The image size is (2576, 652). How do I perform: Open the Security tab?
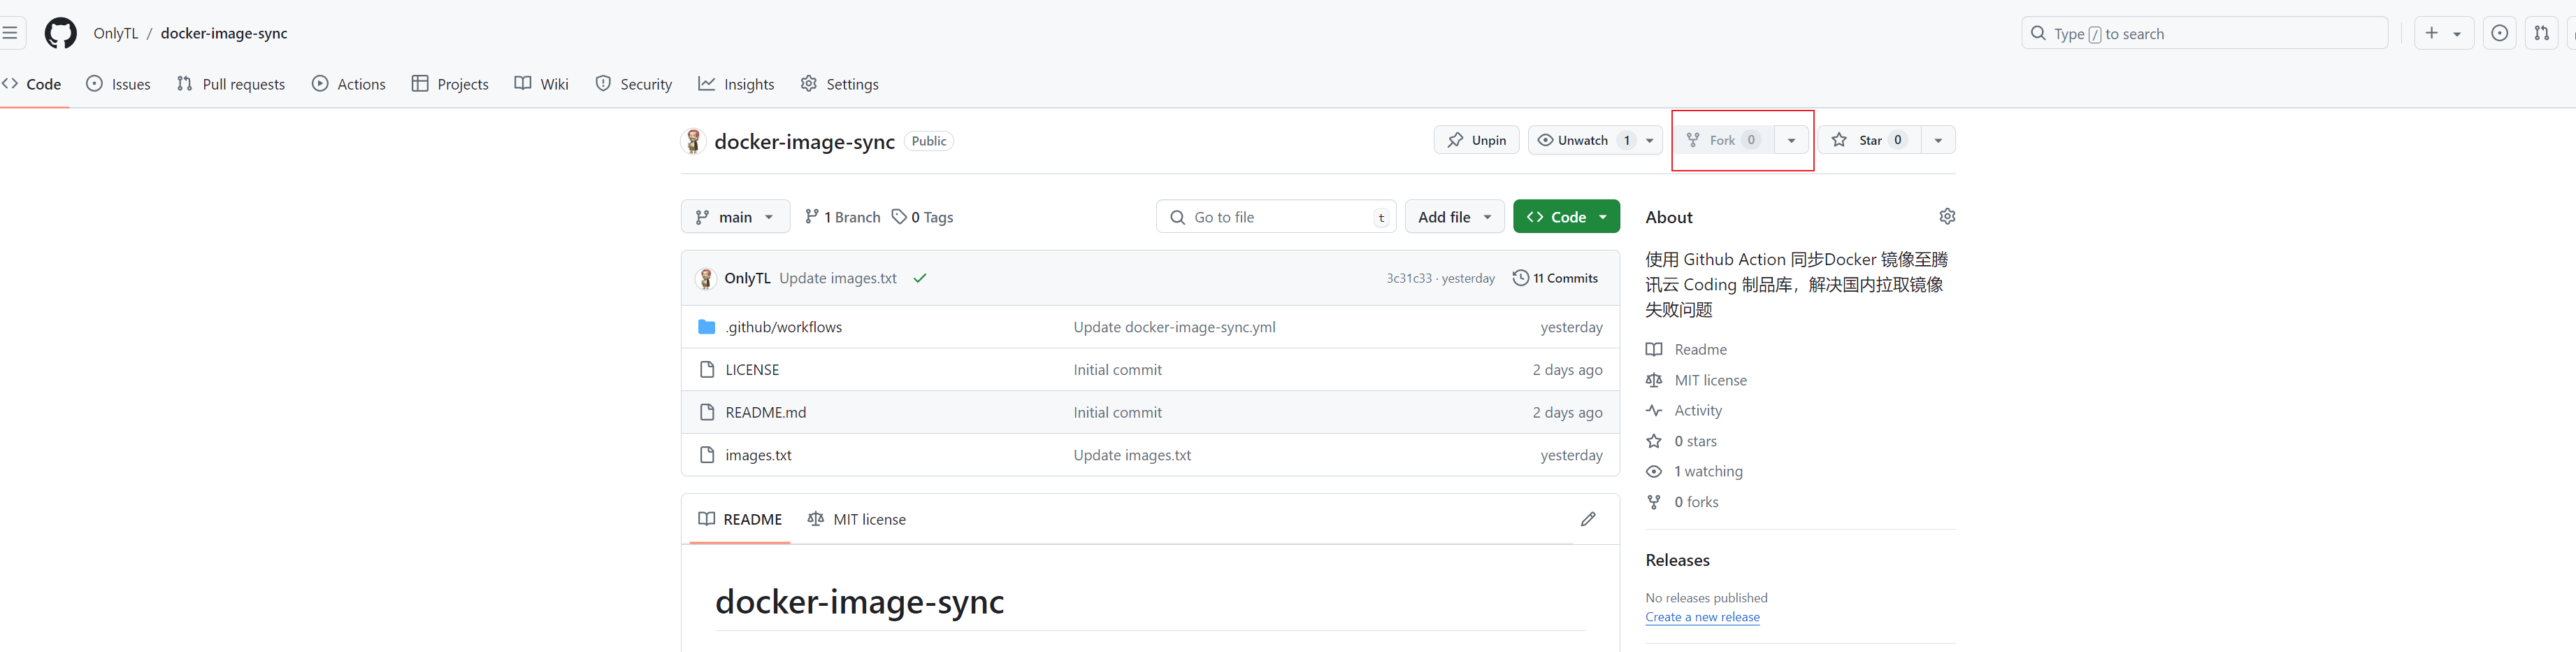[633, 84]
